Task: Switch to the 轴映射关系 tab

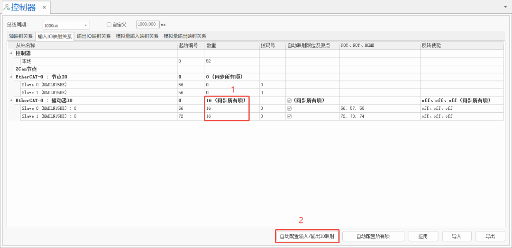Action: (21, 36)
